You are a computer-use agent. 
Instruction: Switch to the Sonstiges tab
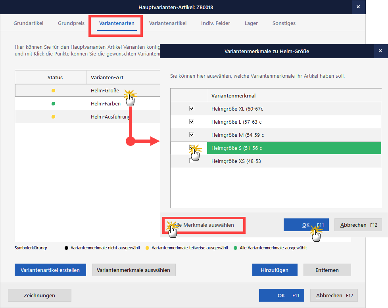click(284, 23)
